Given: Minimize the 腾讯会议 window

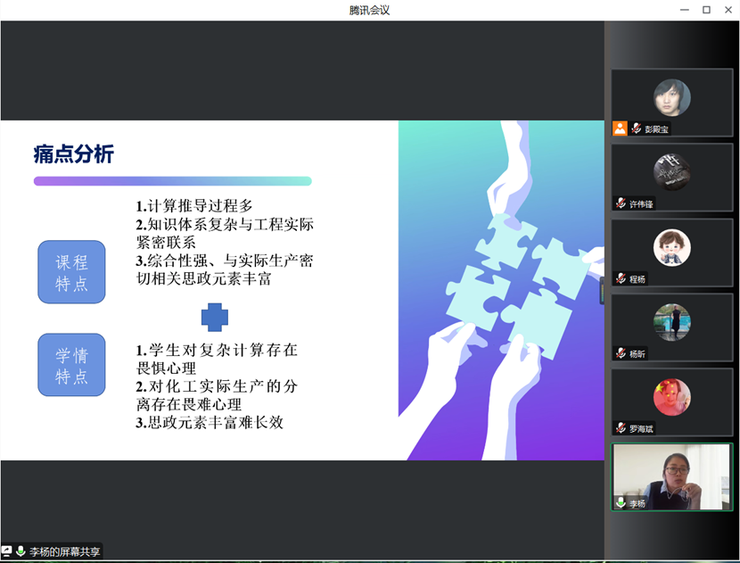Looking at the screenshot, I should pos(685,10).
